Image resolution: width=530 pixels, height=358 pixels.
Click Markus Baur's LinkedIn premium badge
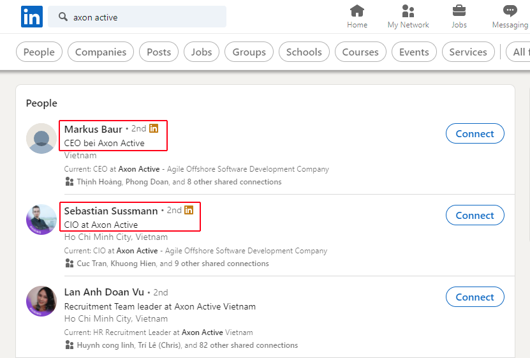pos(154,128)
